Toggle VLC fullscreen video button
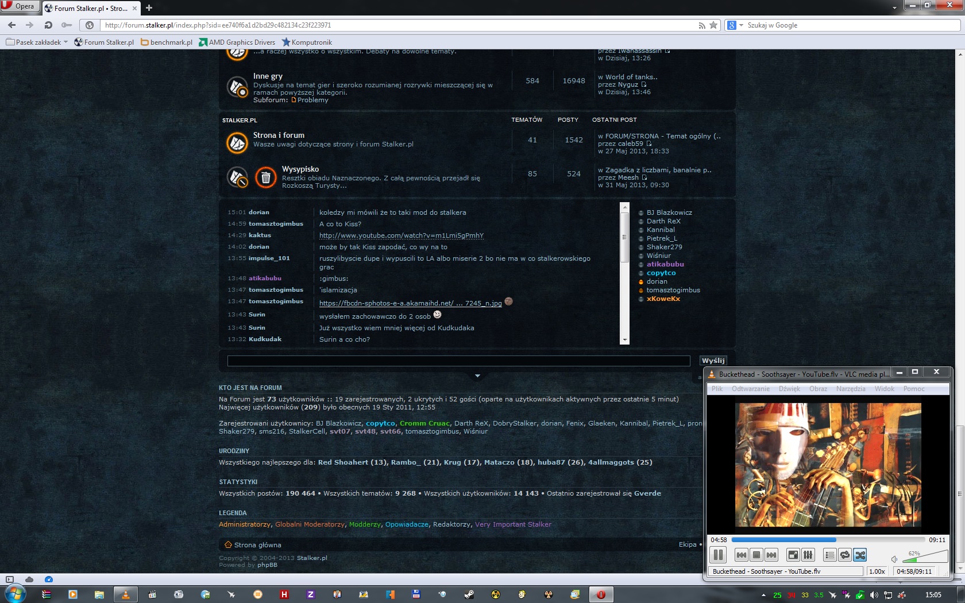 click(x=793, y=555)
